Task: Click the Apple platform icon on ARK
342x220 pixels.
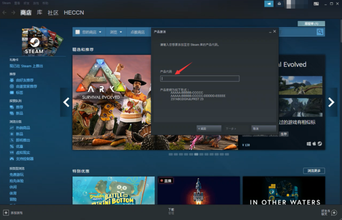Action: (314, 144)
